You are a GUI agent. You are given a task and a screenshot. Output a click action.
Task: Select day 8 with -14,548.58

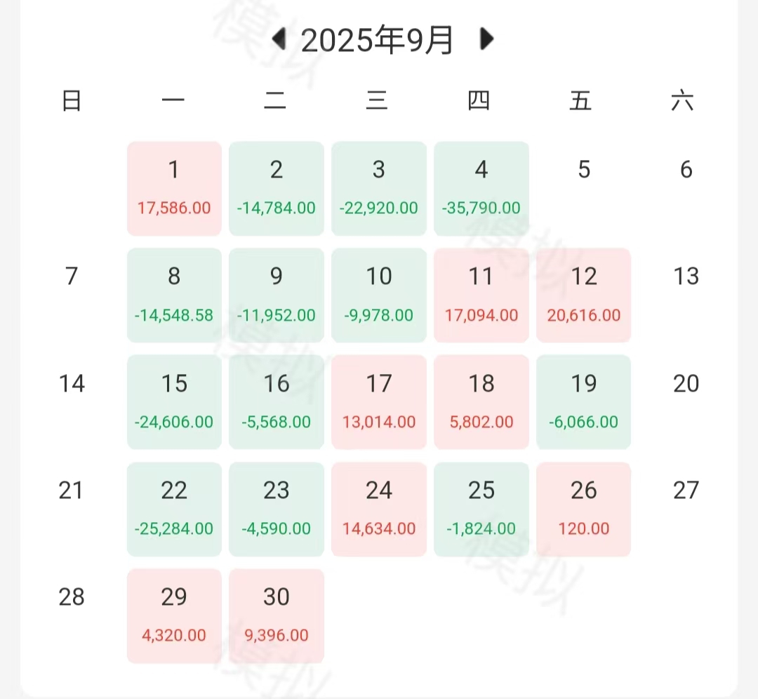pos(174,295)
